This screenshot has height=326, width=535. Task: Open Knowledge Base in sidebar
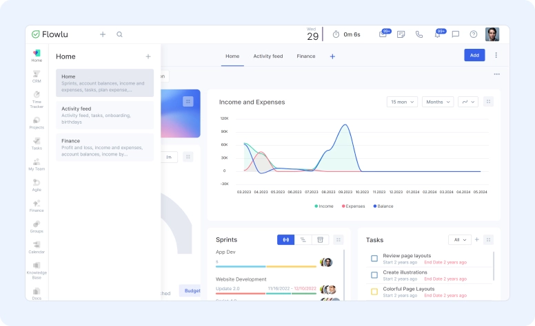click(x=37, y=271)
